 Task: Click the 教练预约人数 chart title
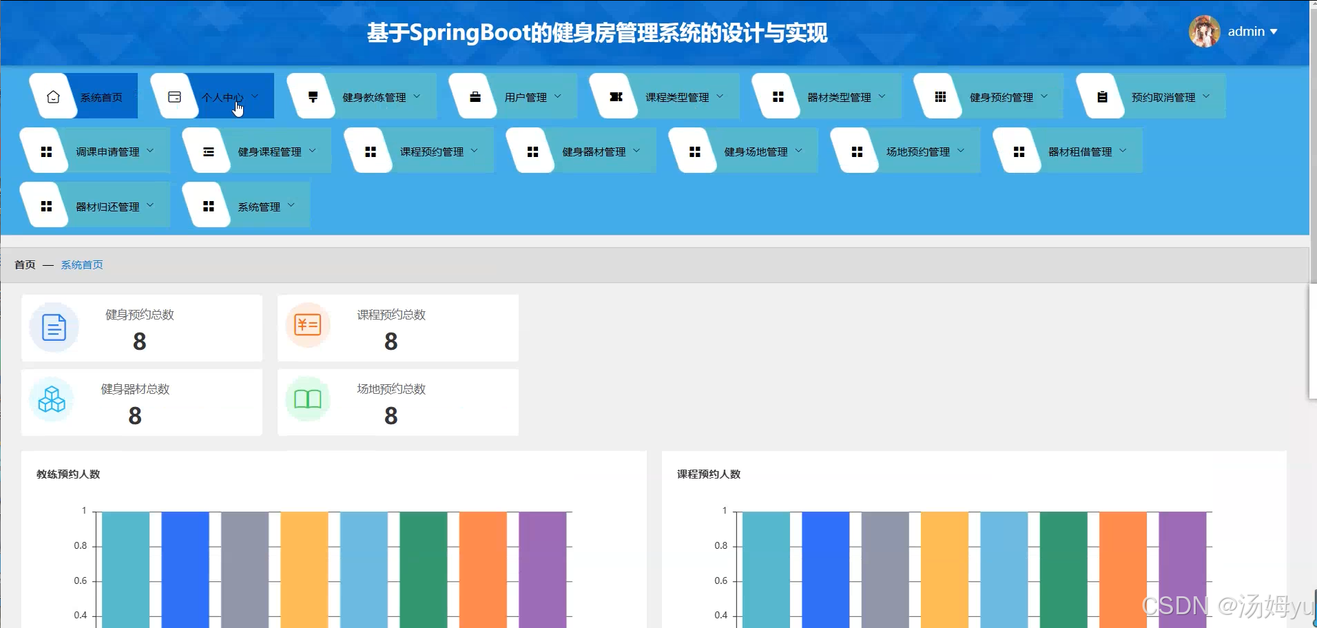[x=68, y=474]
